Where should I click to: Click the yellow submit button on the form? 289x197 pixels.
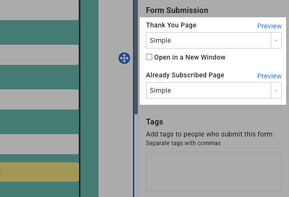click(x=39, y=172)
